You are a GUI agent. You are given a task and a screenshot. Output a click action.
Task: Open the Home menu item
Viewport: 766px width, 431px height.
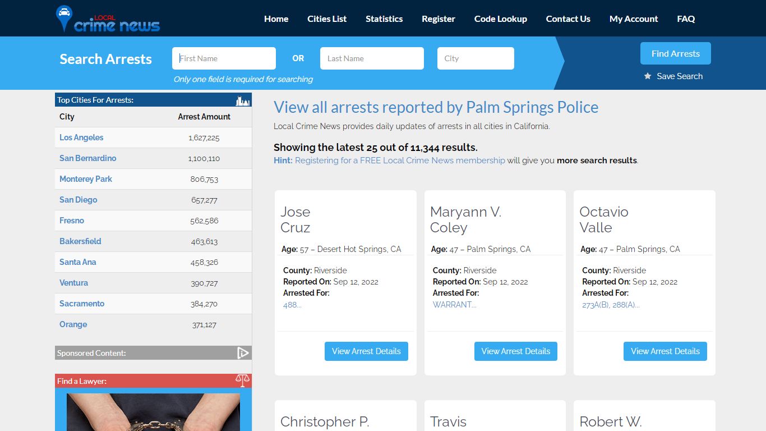[x=276, y=19]
